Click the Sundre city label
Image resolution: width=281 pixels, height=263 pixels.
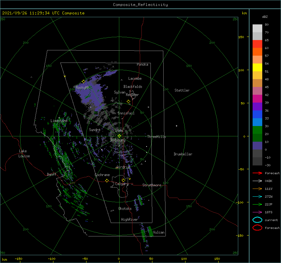point(95,129)
